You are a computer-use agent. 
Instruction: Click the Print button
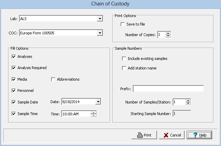pyautogui.click(x=144, y=135)
